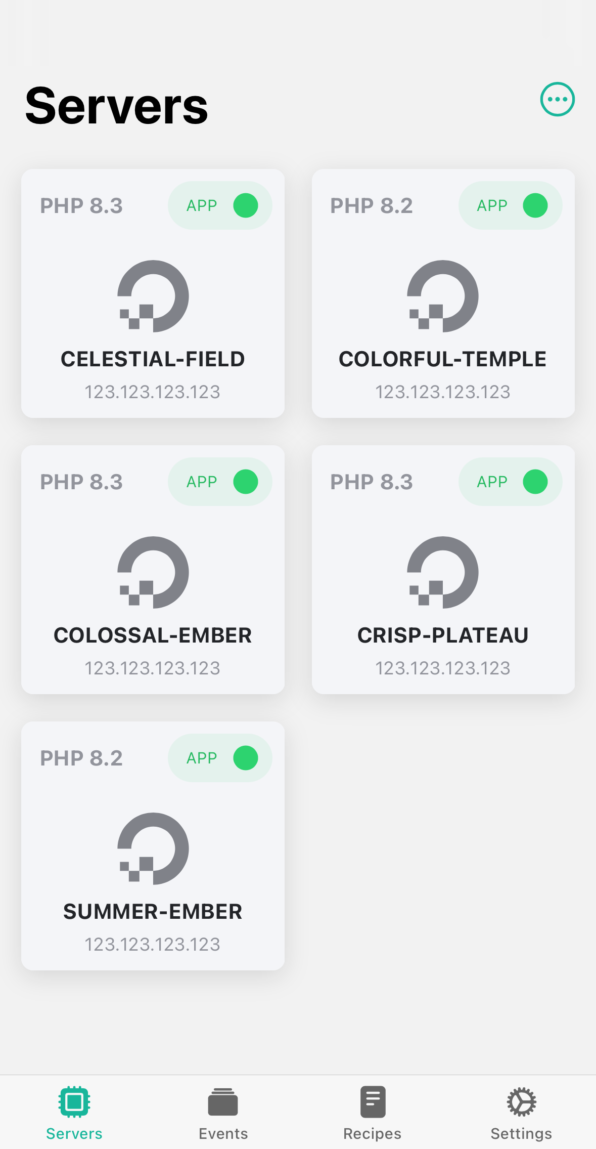This screenshot has width=596, height=1149.
Task: Switch to the Recipes tab label
Action: click(x=373, y=1134)
